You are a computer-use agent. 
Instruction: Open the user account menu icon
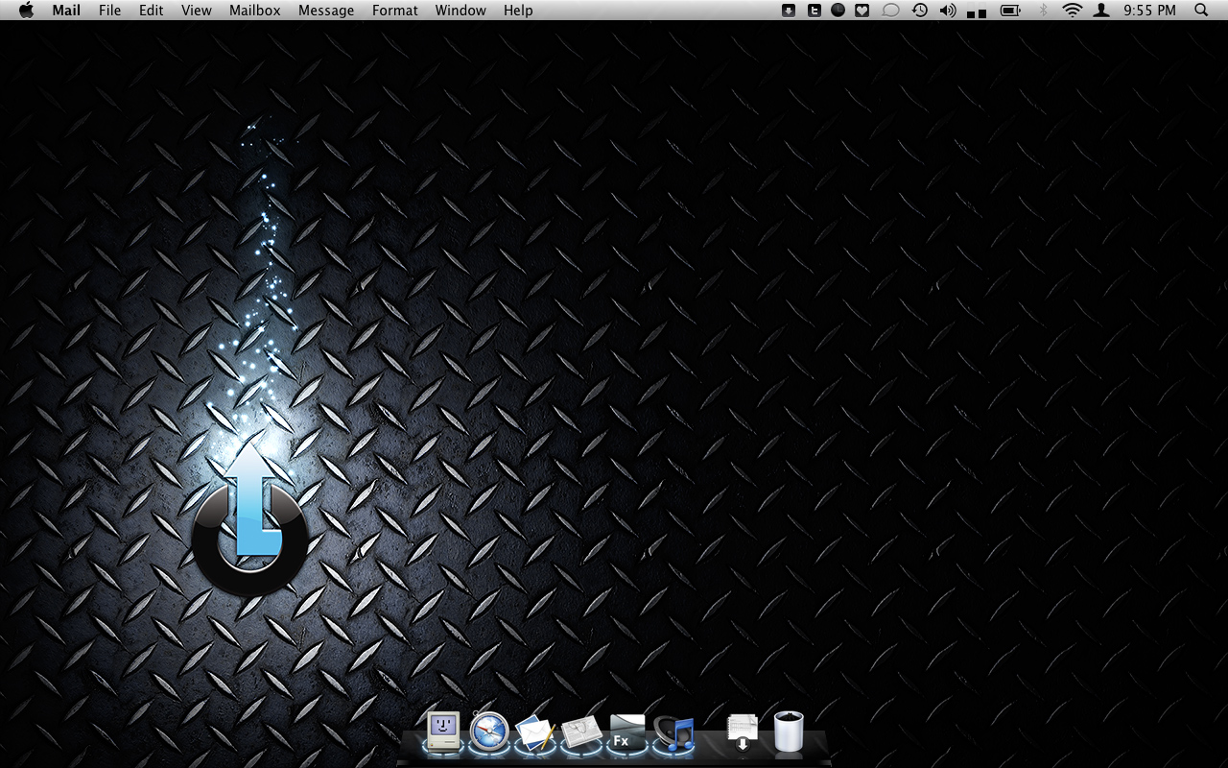pos(1102,11)
